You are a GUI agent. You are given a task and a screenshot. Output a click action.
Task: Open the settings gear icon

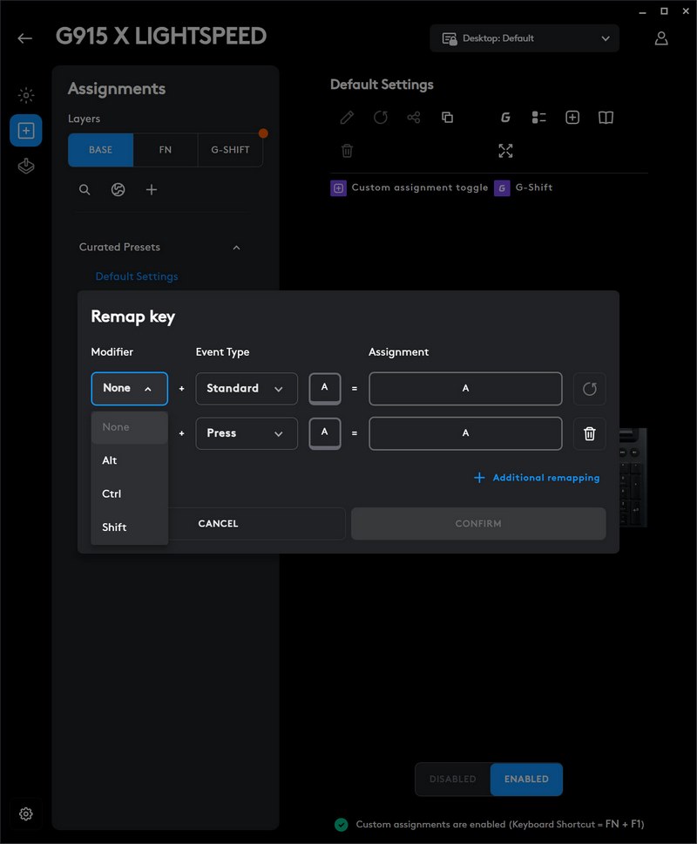26,813
